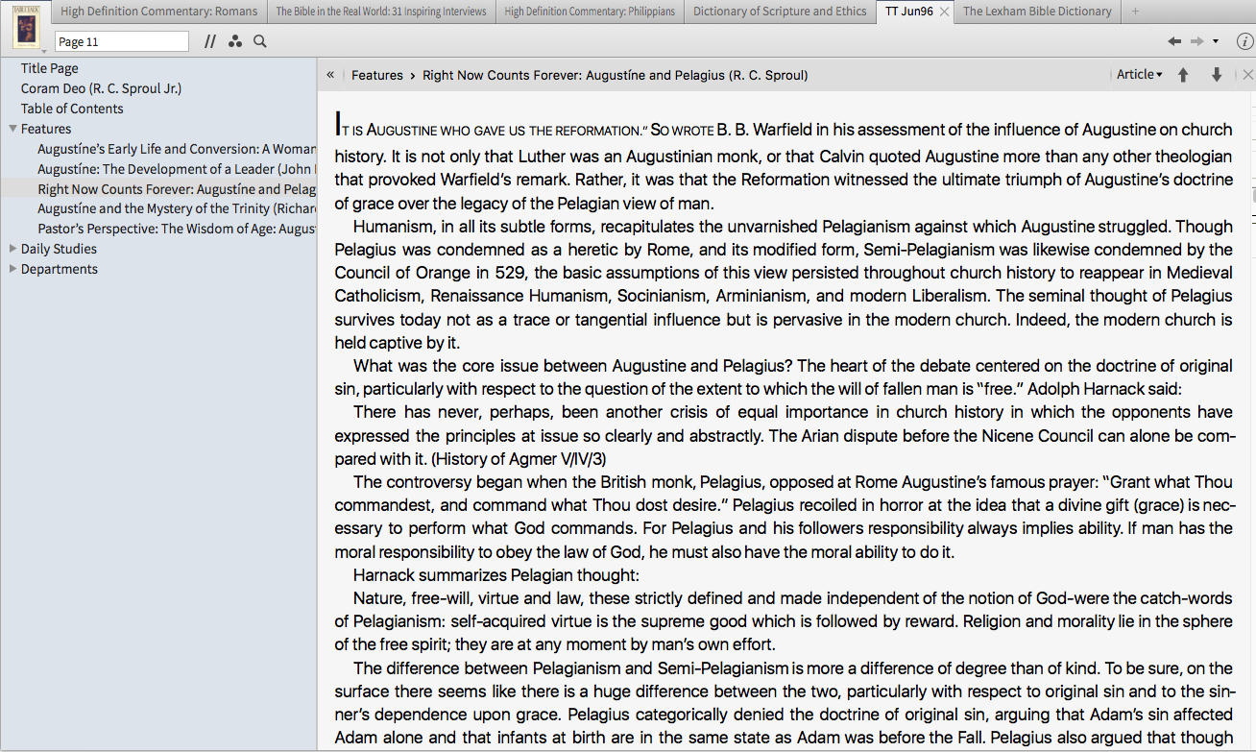
Task: Open Pastor's Perspective: The Wisdom of Age
Action: pos(177,229)
